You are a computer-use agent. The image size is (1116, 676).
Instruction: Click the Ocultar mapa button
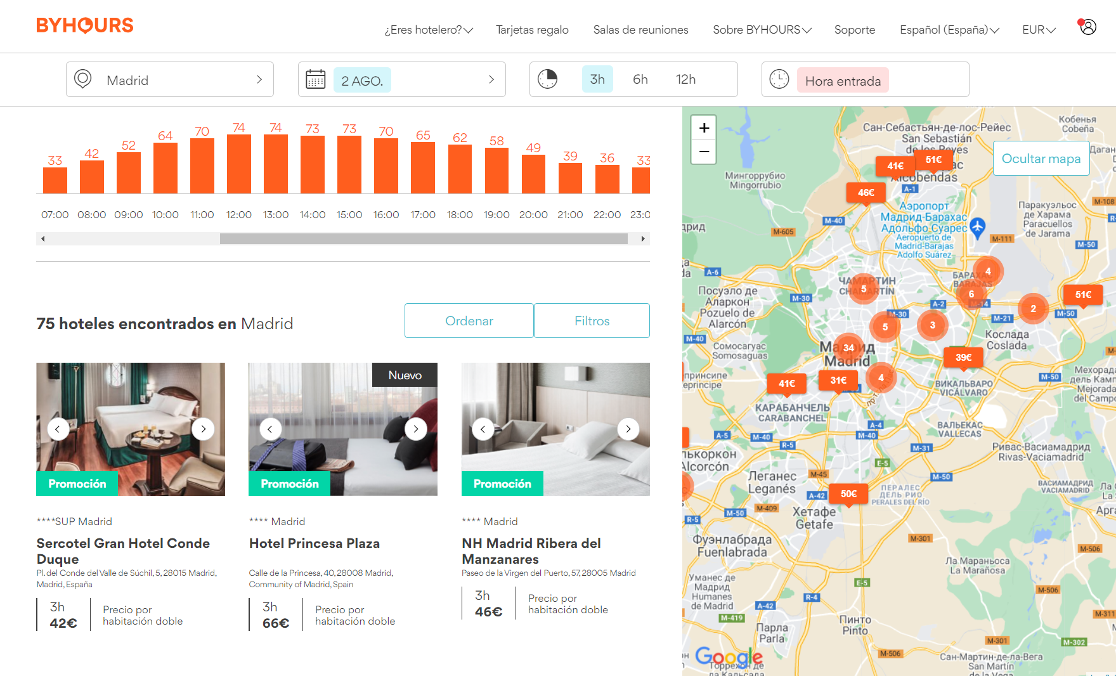tap(1041, 159)
